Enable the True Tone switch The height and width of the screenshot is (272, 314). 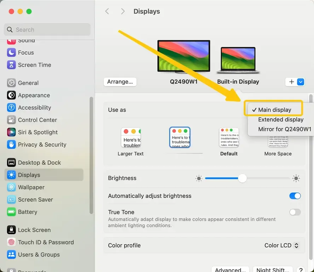pos(295,212)
